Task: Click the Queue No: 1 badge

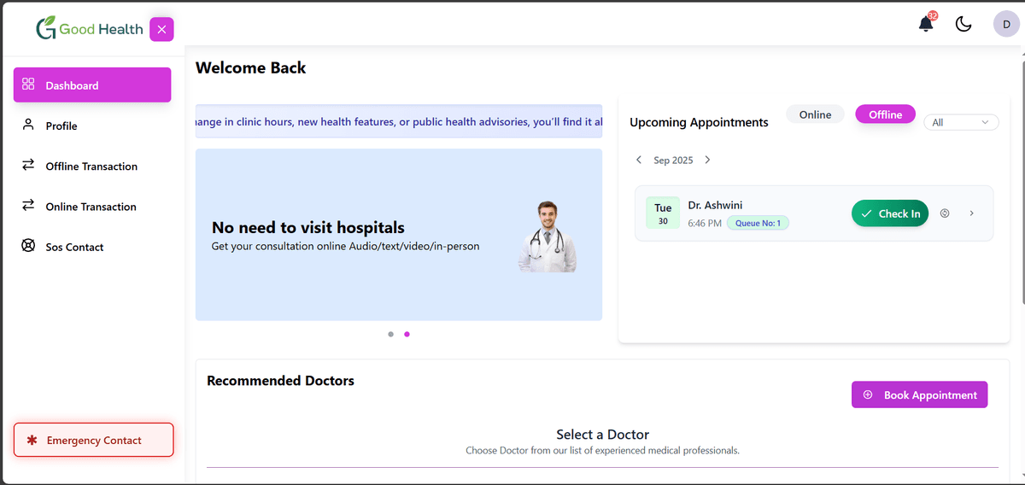Action: tap(758, 223)
